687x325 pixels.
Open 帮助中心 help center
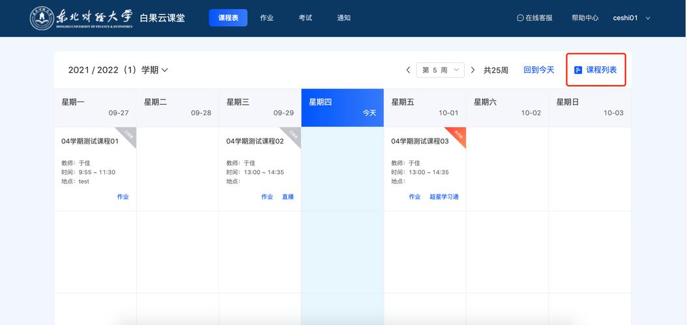(585, 18)
